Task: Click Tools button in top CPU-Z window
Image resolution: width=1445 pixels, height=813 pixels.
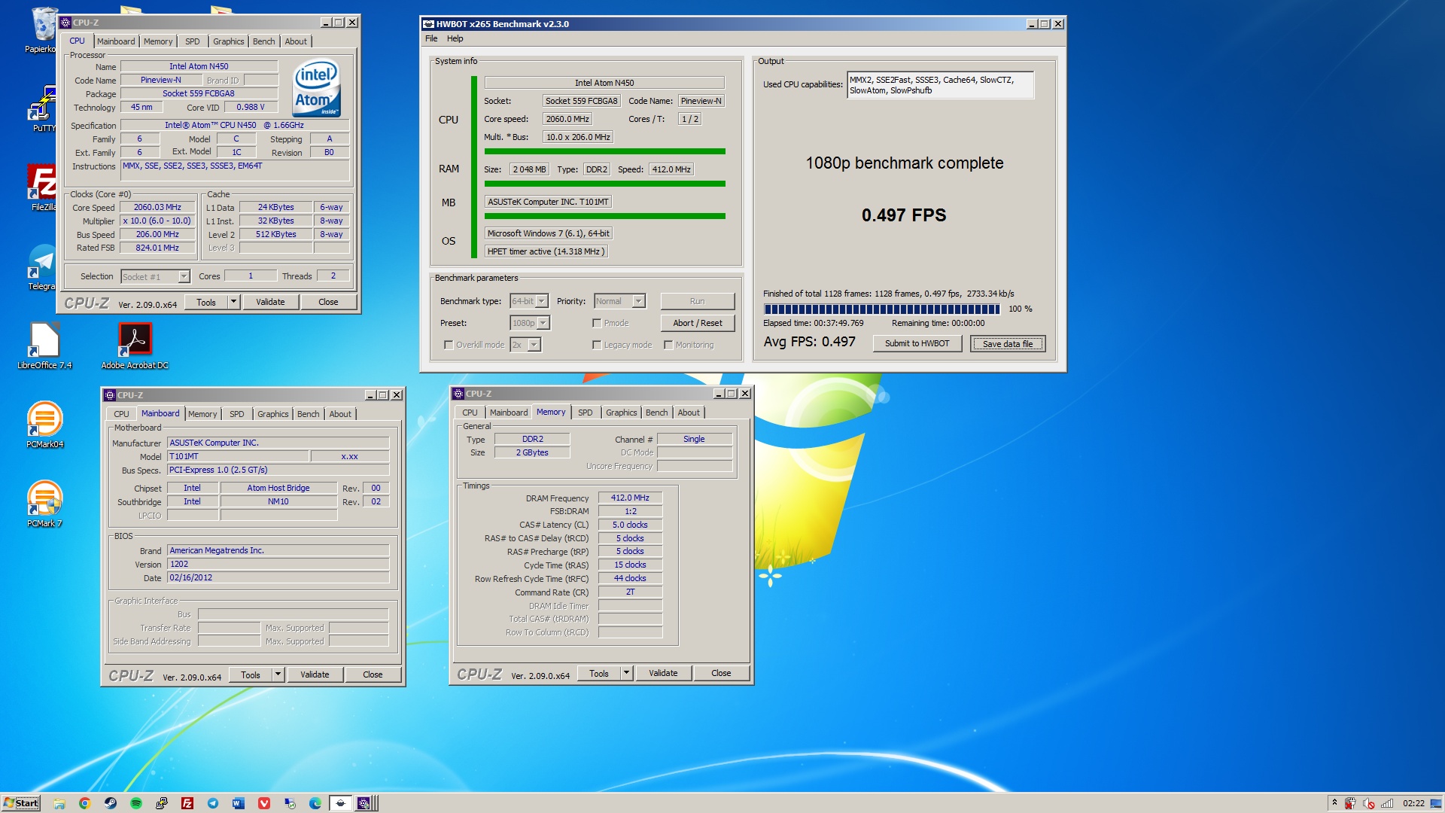Action: 206,302
